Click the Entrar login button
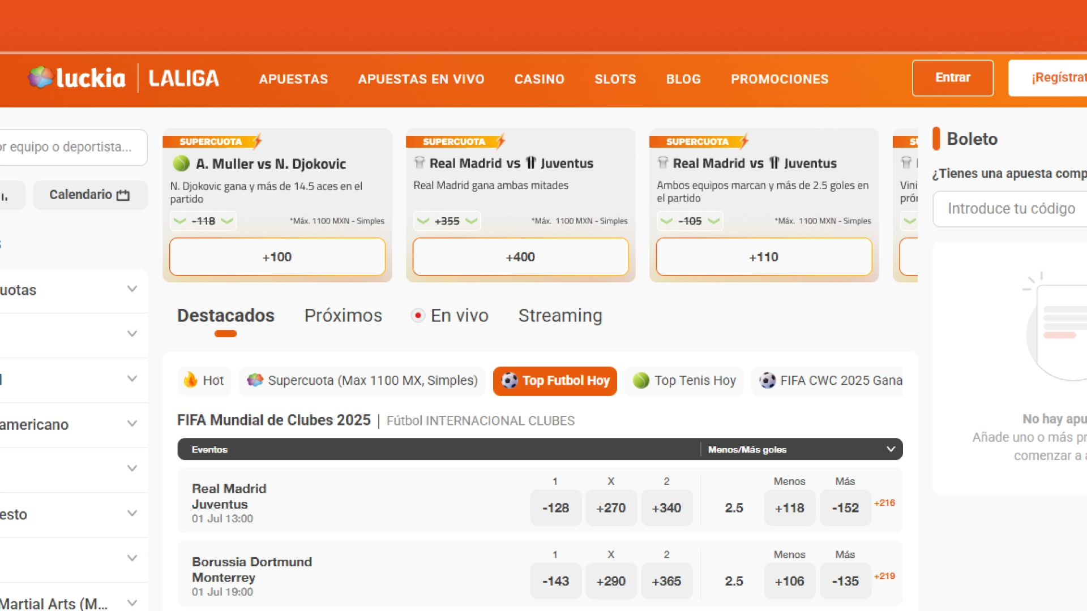1087x611 pixels. 953,78
